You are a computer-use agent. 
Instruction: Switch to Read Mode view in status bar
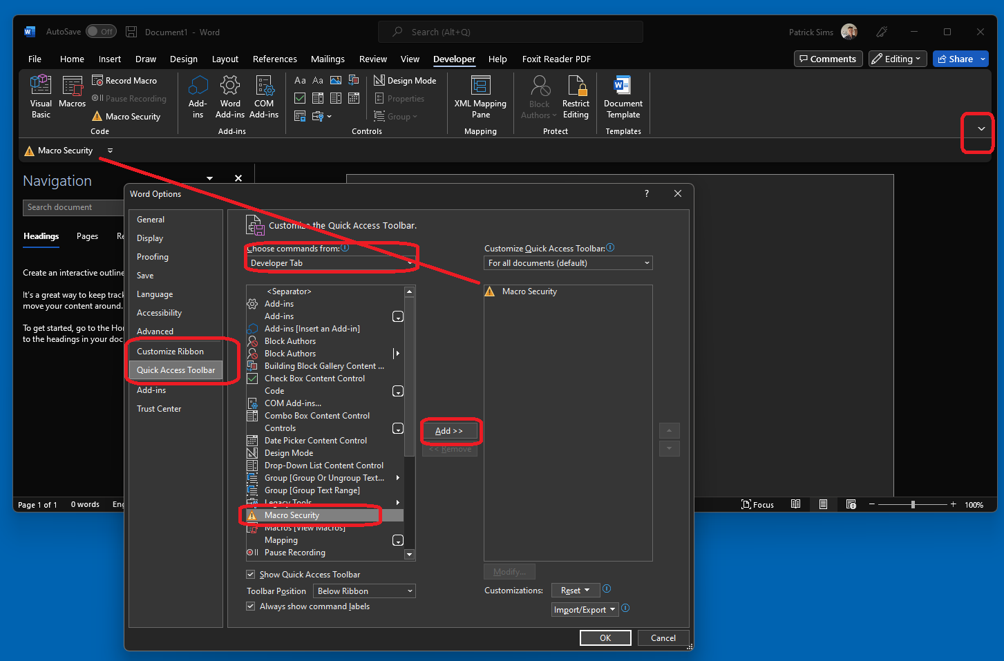coord(796,505)
